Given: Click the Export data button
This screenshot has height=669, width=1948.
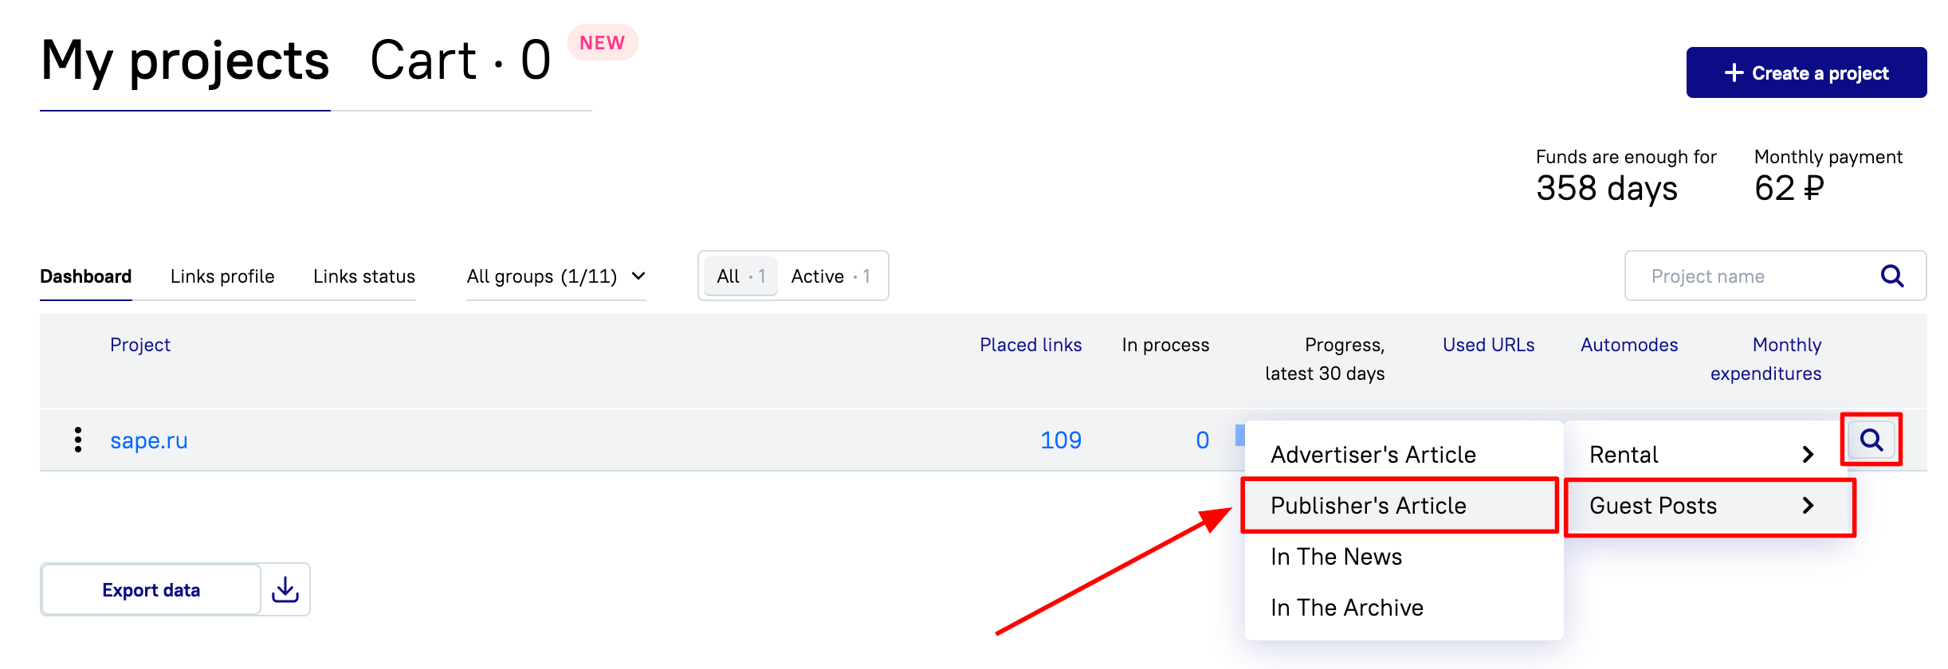Looking at the screenshot, I should [x=151, y=589].
